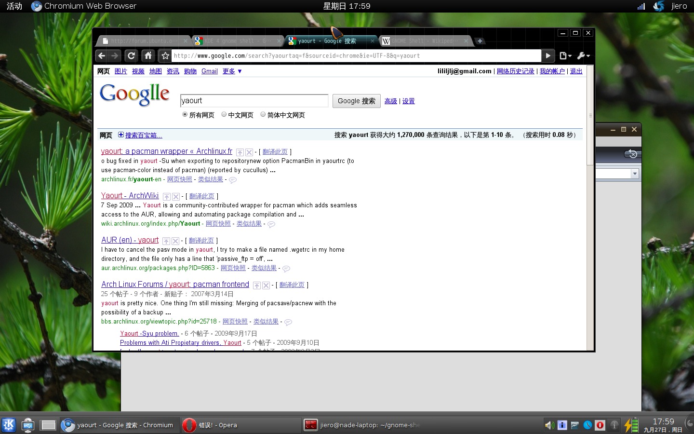Click the 'Google 搜索' search button
Viewport: 694px width, 434px height.
pyautogui.click(x=357, y=101)
